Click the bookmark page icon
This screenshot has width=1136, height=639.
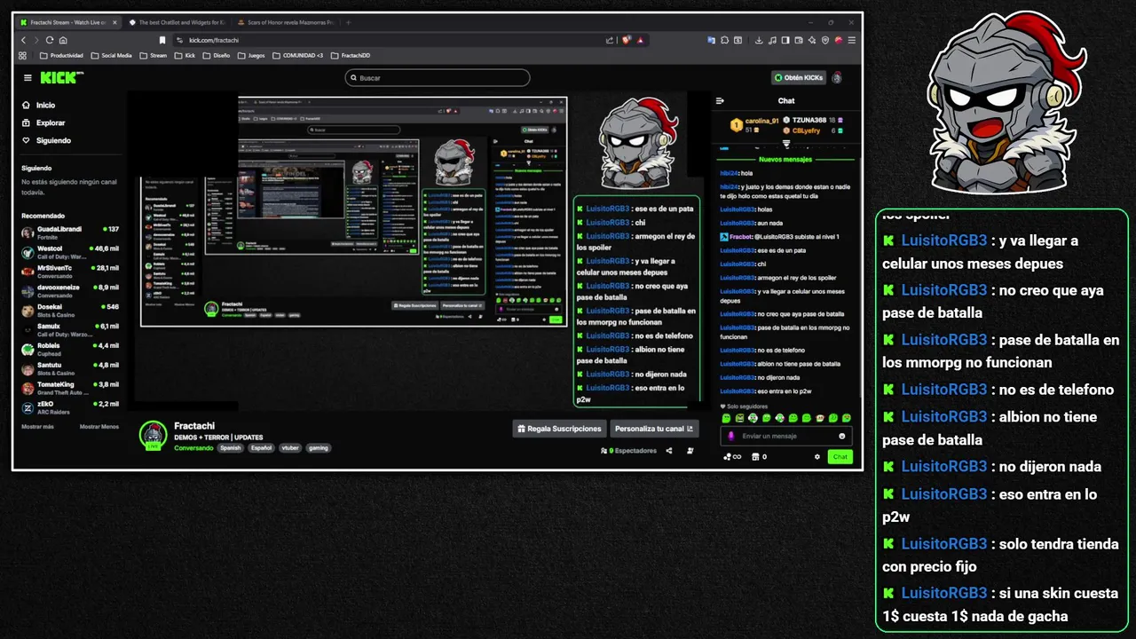coord(162,40)
